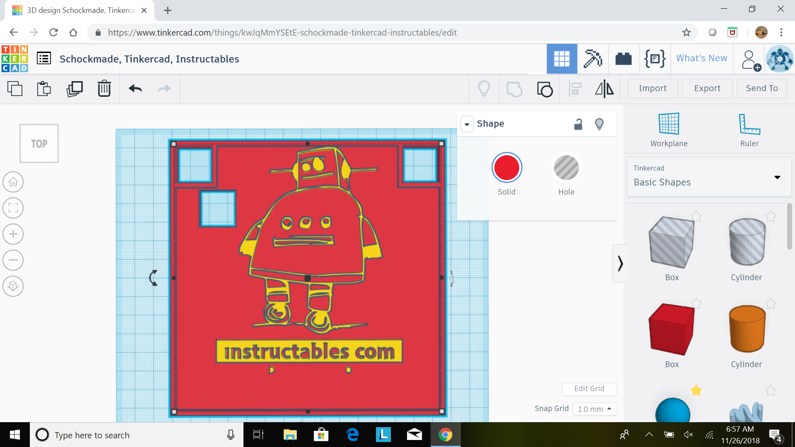Viewport: 795px width, 447px height.
Task: Toggle the shape lock icon
Action: tap(578, 124)
